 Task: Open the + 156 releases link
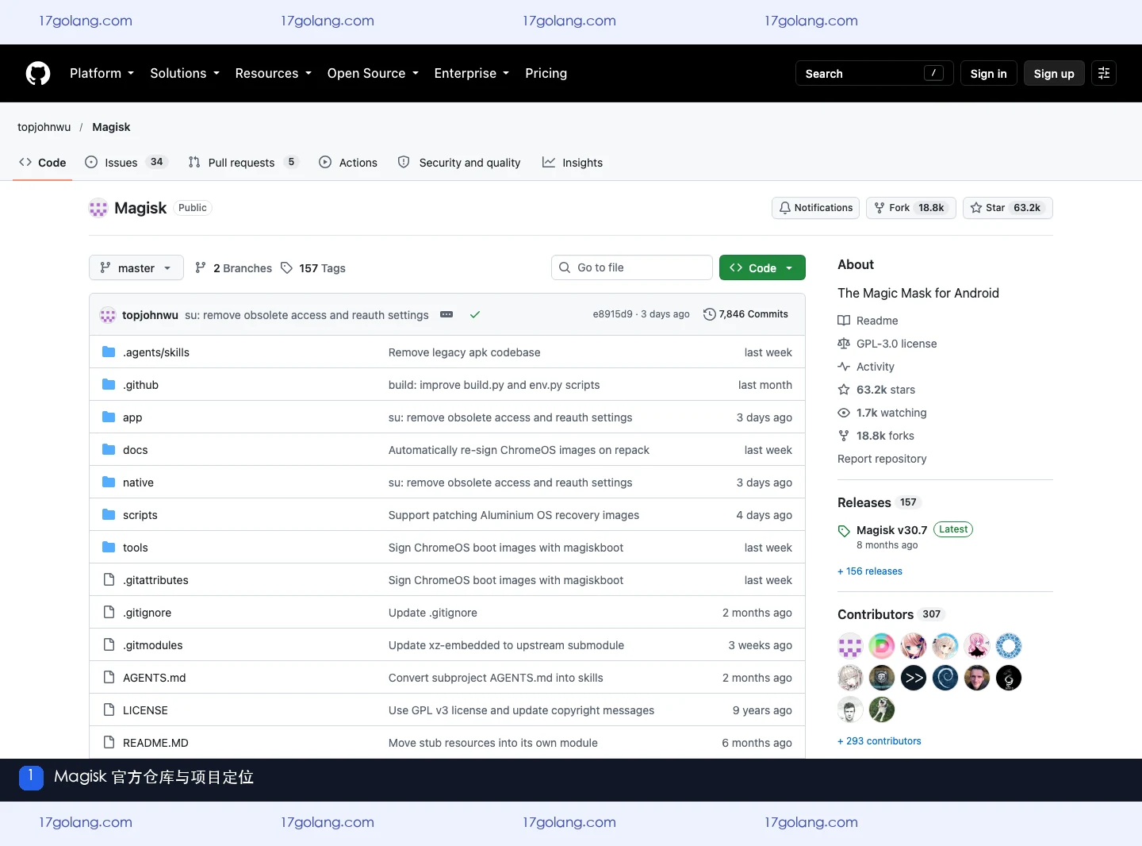pos(870,571)
